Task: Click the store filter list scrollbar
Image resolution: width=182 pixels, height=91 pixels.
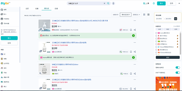Action: point(180,43)
